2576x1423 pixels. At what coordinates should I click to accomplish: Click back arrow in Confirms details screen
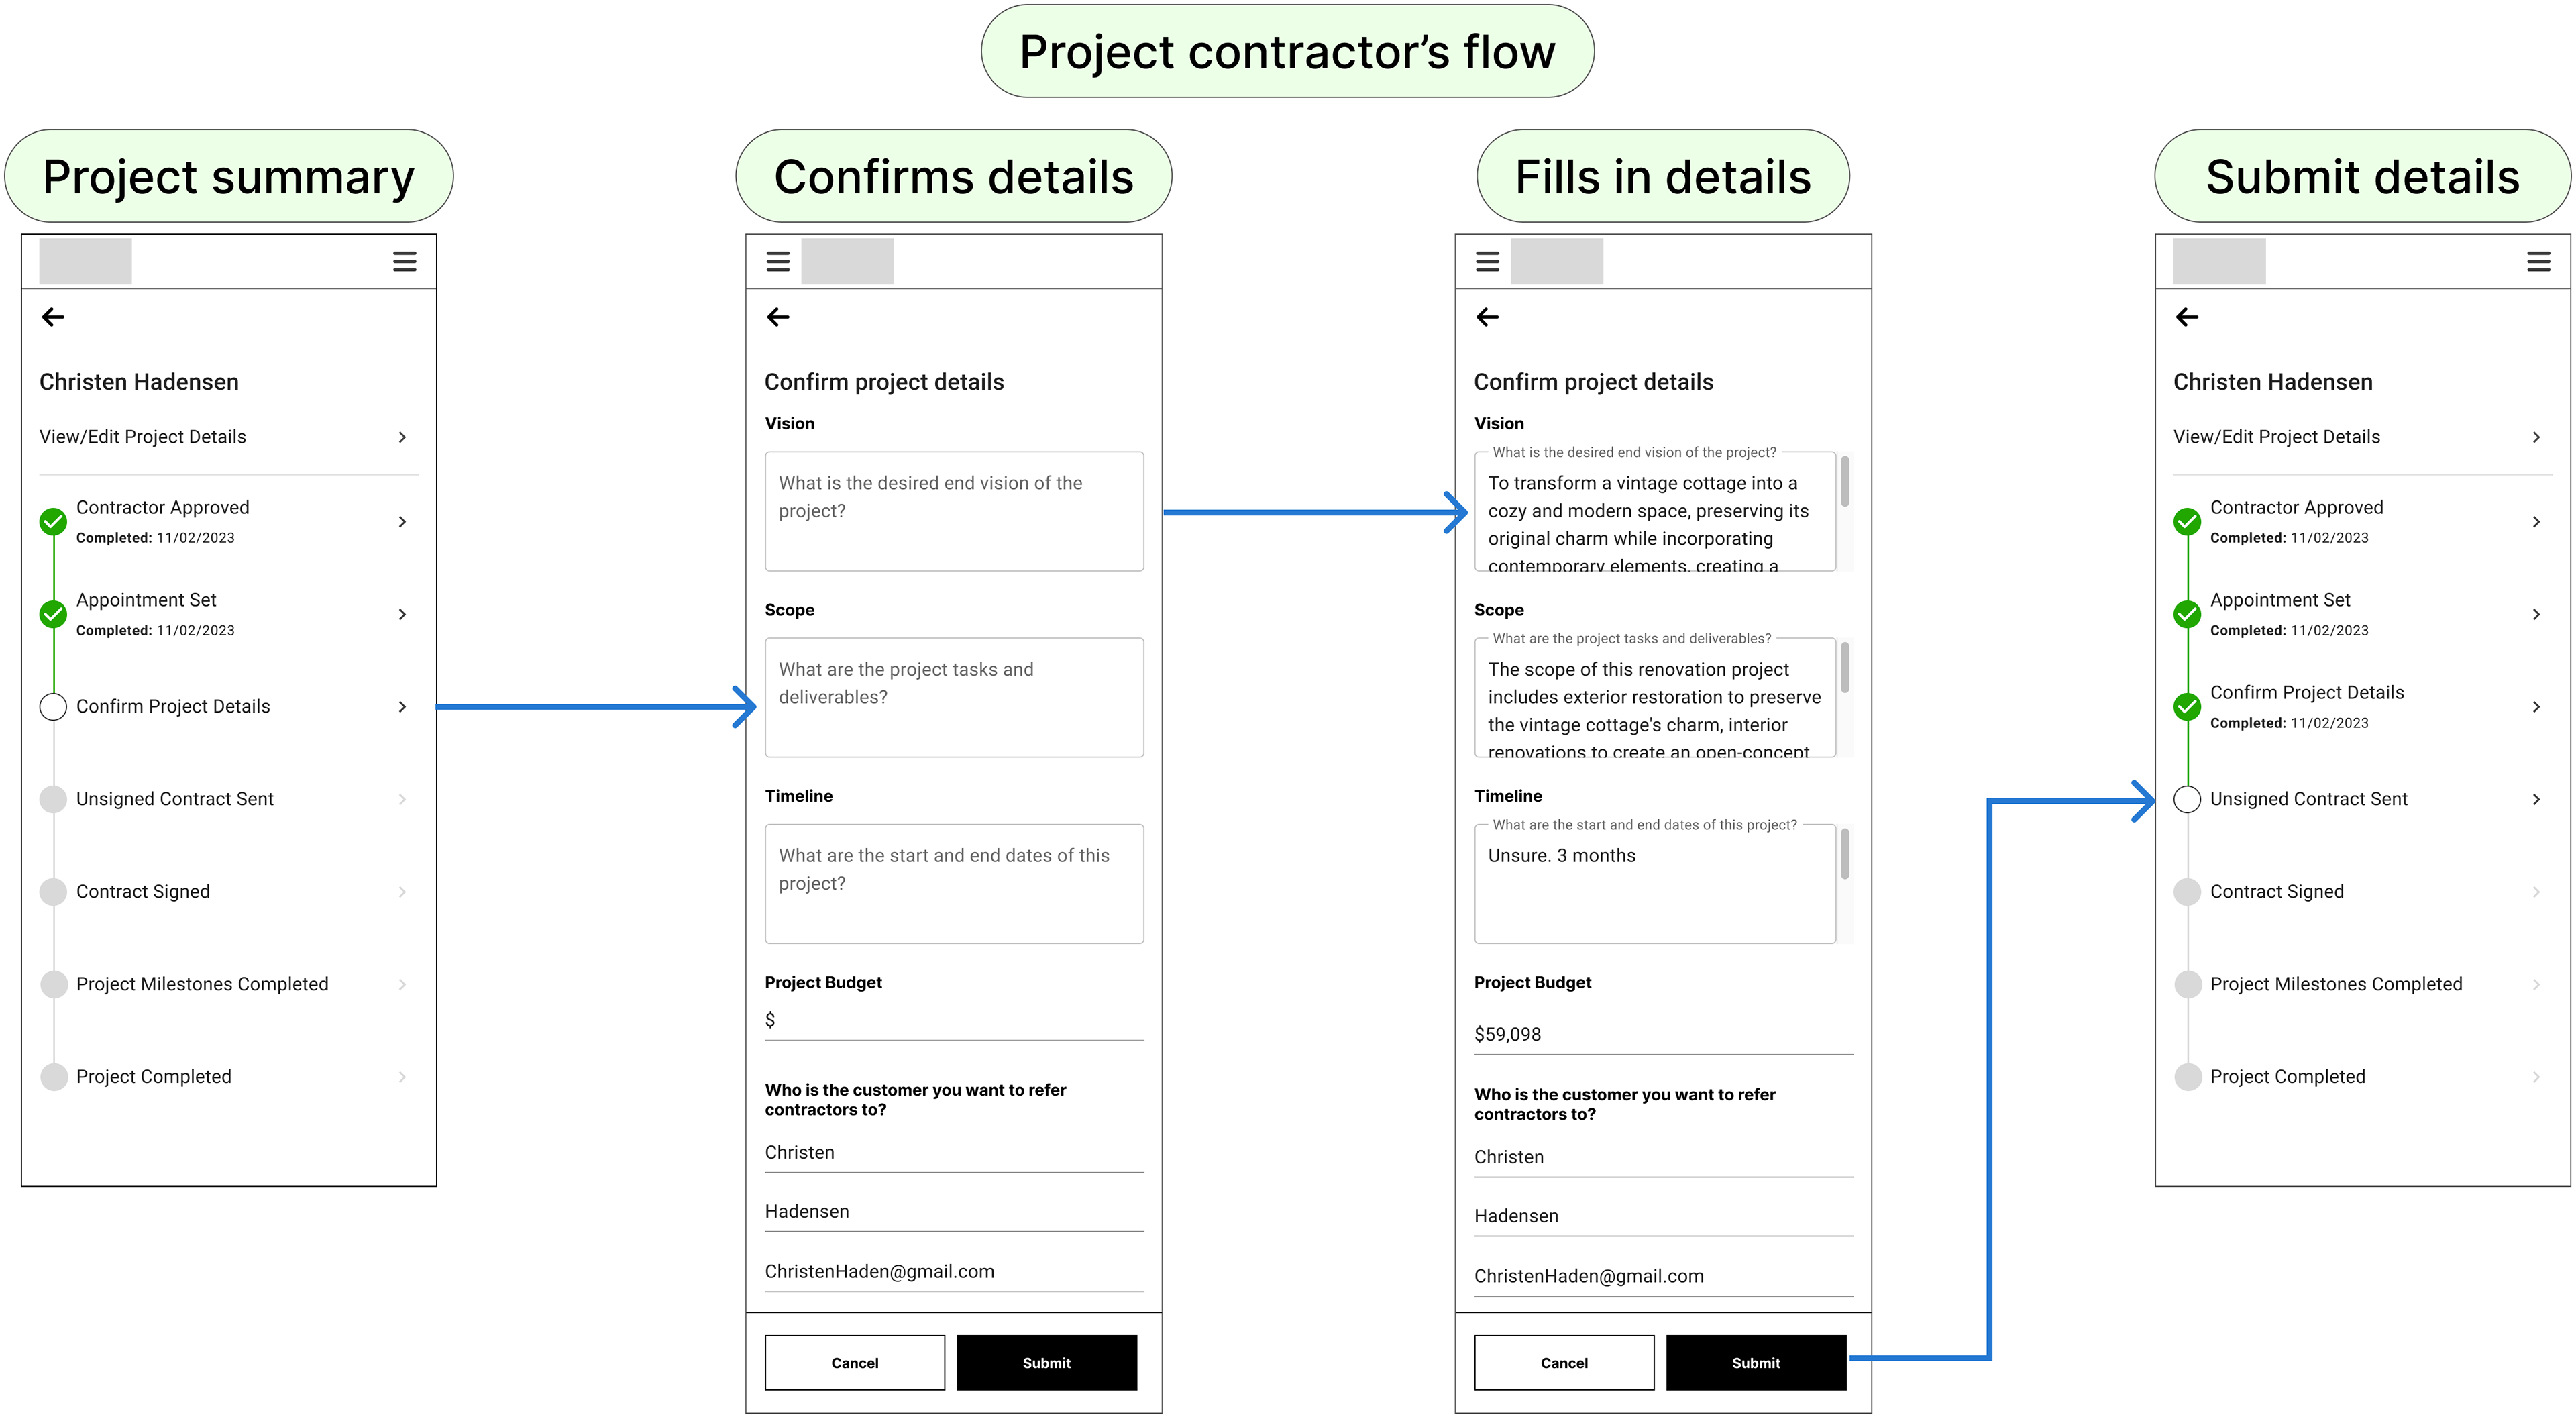pyautogui.click(x=778, y=317)
